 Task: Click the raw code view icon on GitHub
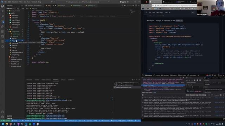193,13
